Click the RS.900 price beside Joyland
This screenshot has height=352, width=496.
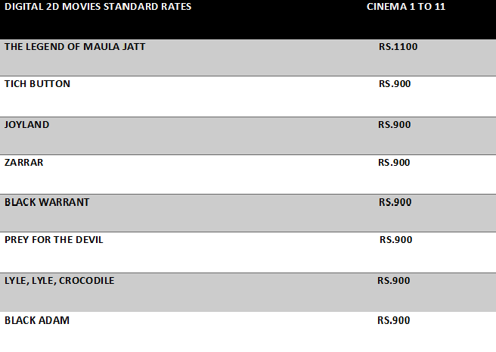click(394, 124)
